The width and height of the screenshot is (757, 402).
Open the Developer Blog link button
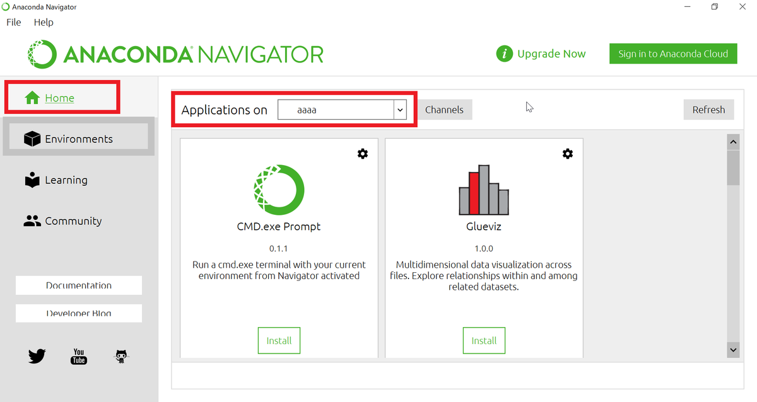79,313
